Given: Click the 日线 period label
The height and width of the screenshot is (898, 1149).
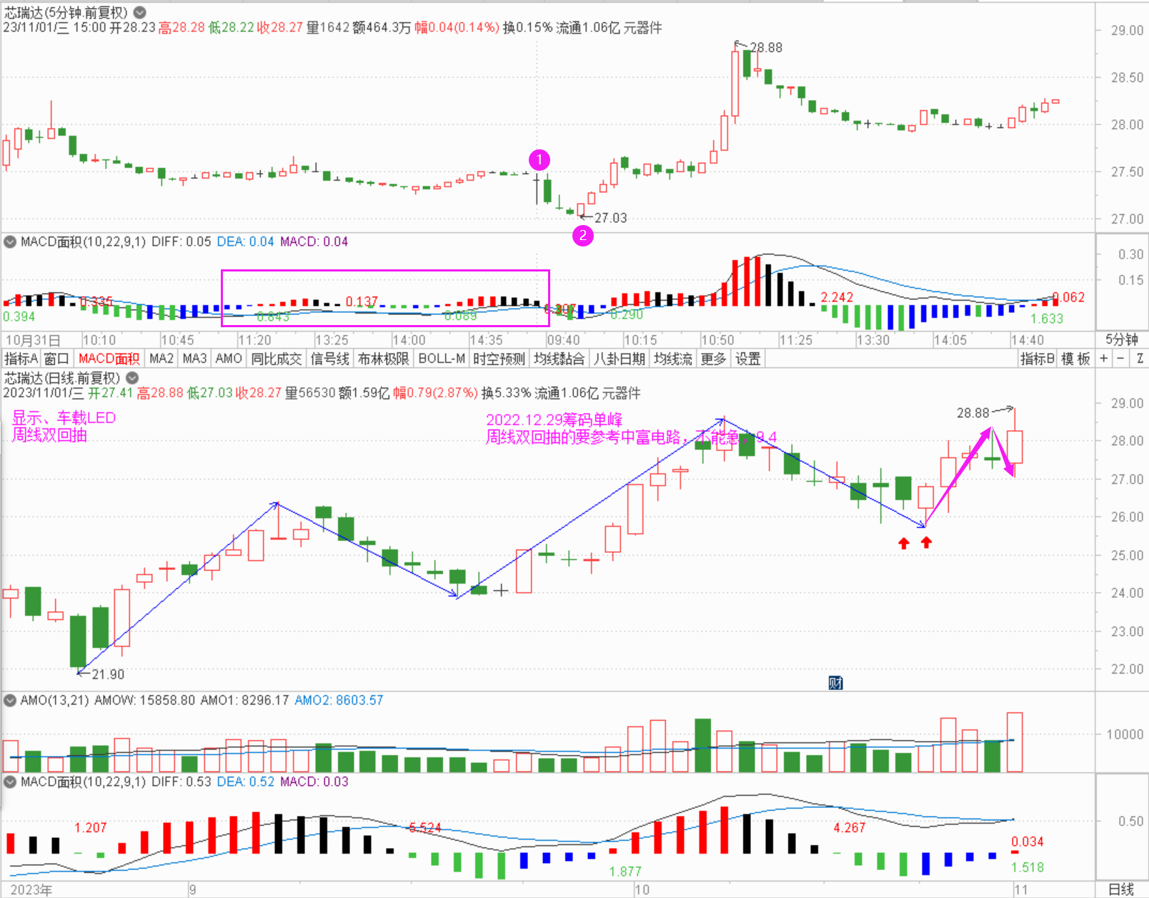Looking at the screenshot, I should tap(1121, 889).
